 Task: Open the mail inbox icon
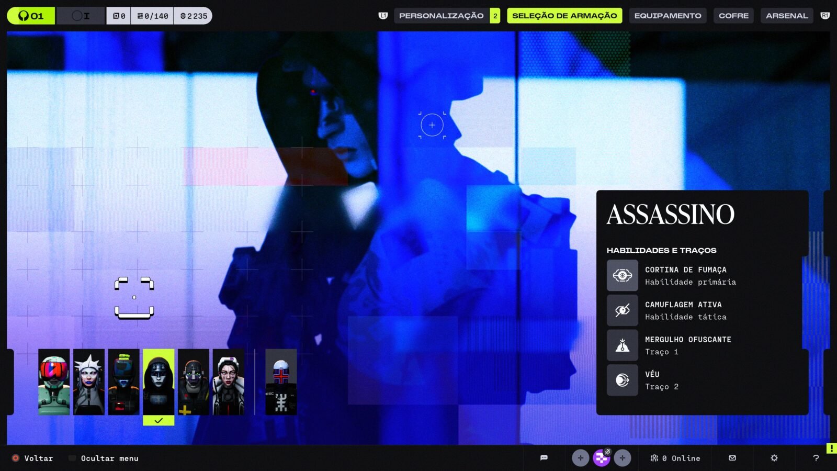732,458
